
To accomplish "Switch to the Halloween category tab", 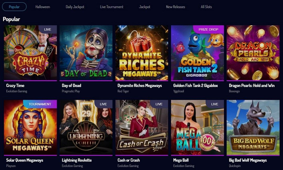I will click(x=43, y=7).
